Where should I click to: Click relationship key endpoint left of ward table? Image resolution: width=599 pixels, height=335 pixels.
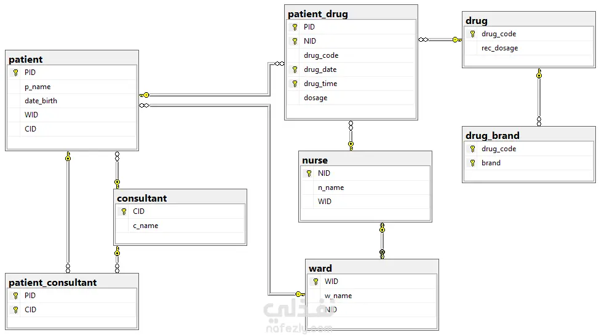[x=300, y=294]
